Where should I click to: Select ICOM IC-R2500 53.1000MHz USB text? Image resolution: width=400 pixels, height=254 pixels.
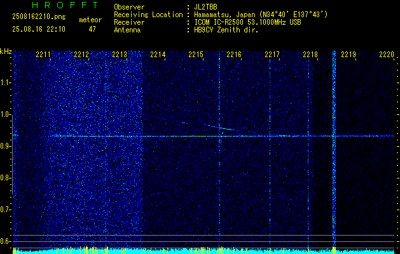(x=247, y=22)
